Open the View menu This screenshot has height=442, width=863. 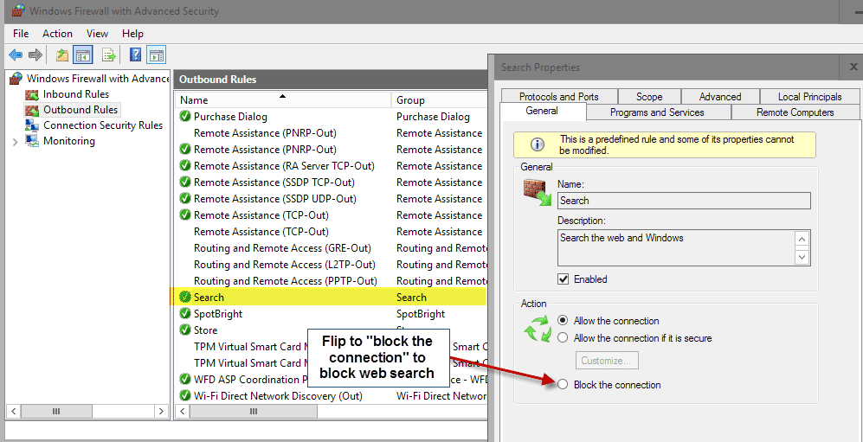point(97,34)
